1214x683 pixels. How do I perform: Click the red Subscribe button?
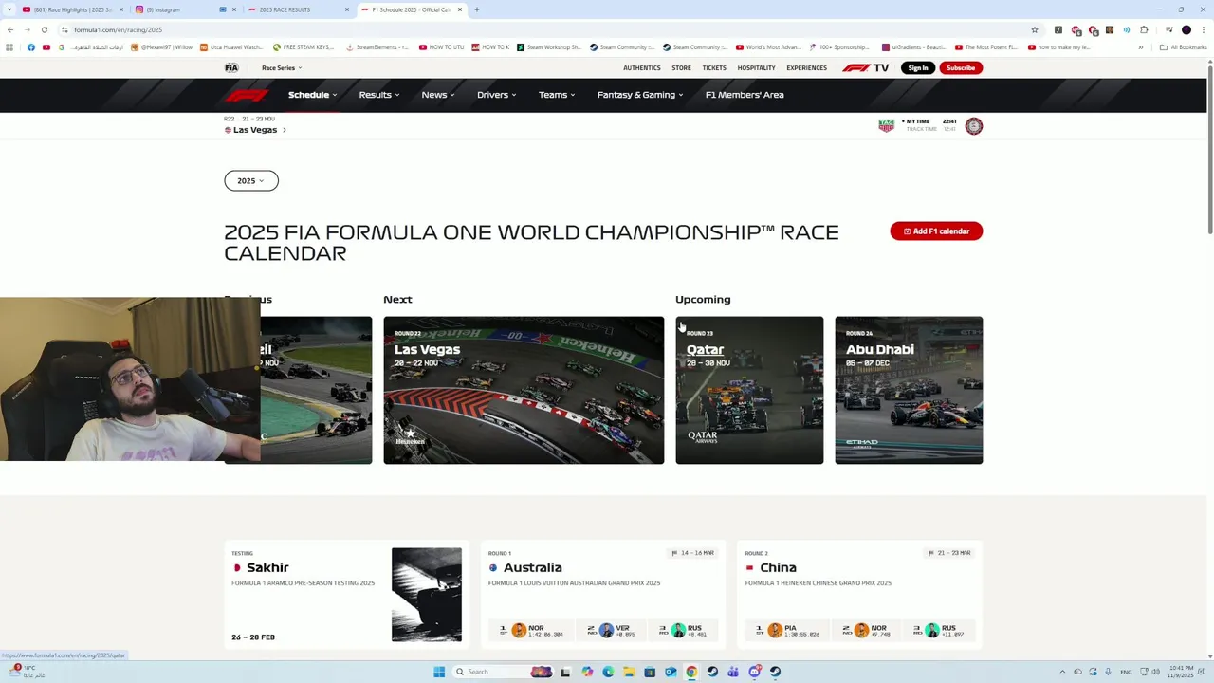pyautogui.click(x=961, y=67)
